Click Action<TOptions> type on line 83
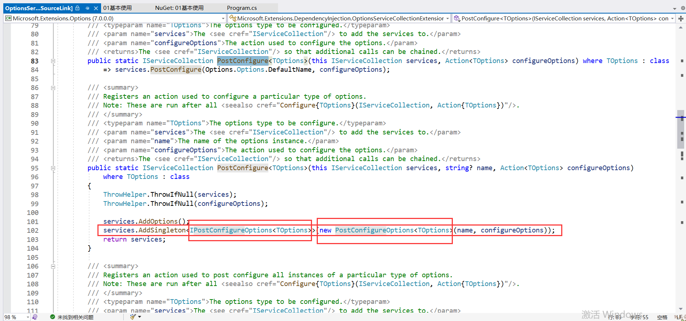This screenshot has width=686, height=321. [477, 61]
